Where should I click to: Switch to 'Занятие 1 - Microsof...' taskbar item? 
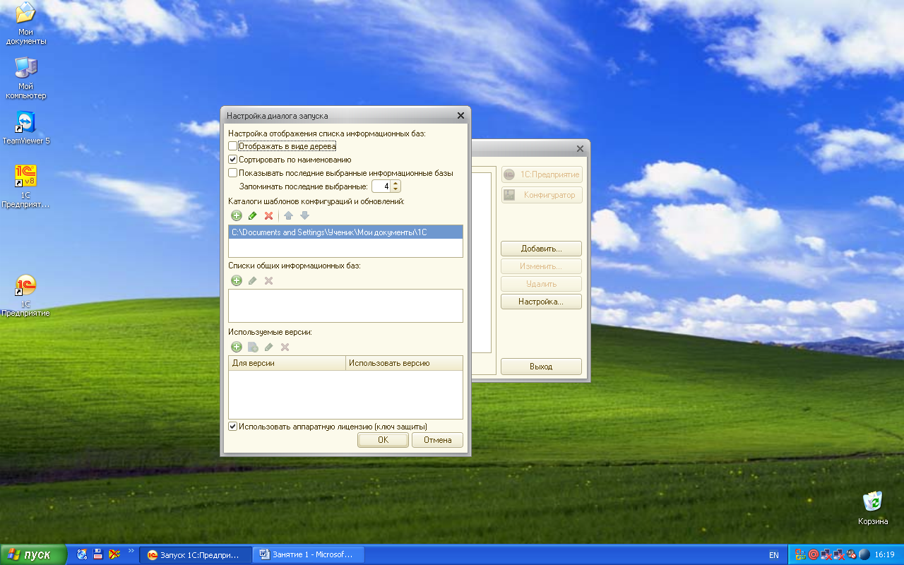pos(309,554)
